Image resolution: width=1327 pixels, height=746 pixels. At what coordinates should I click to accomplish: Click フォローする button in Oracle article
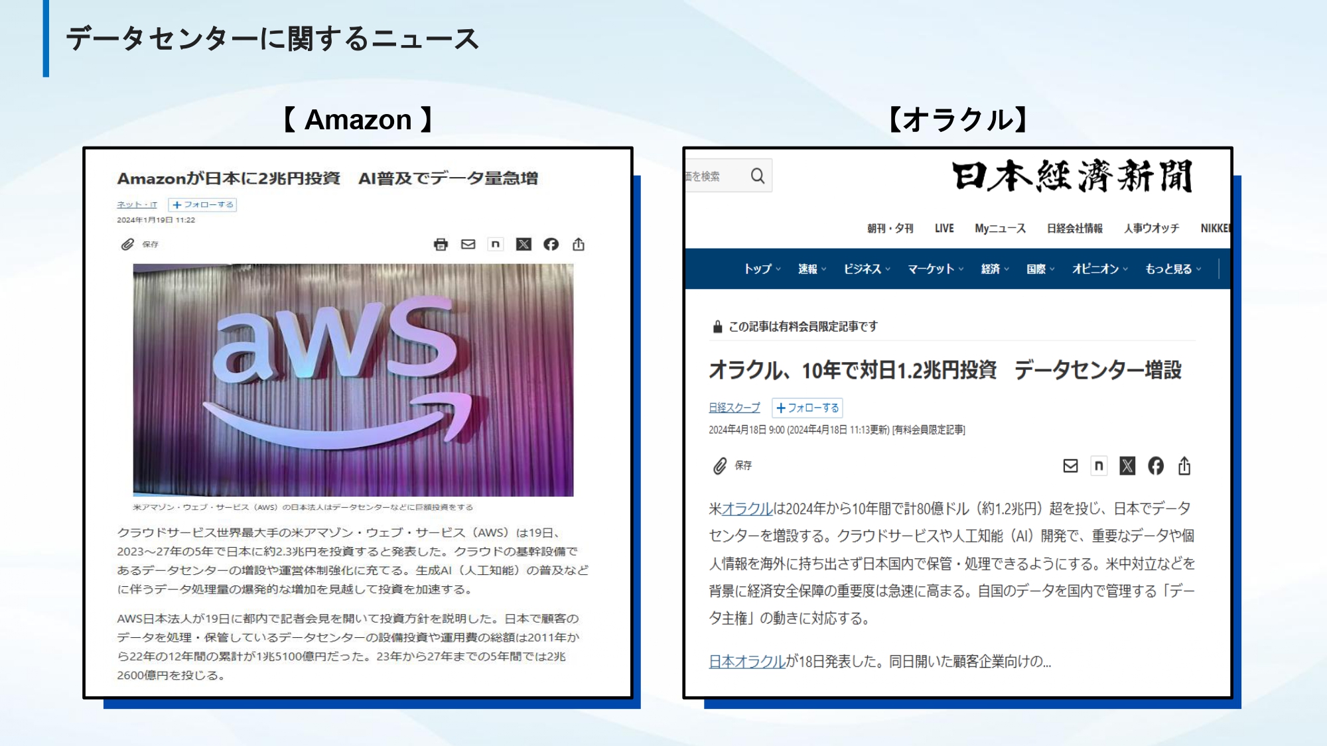pos(807,408)
